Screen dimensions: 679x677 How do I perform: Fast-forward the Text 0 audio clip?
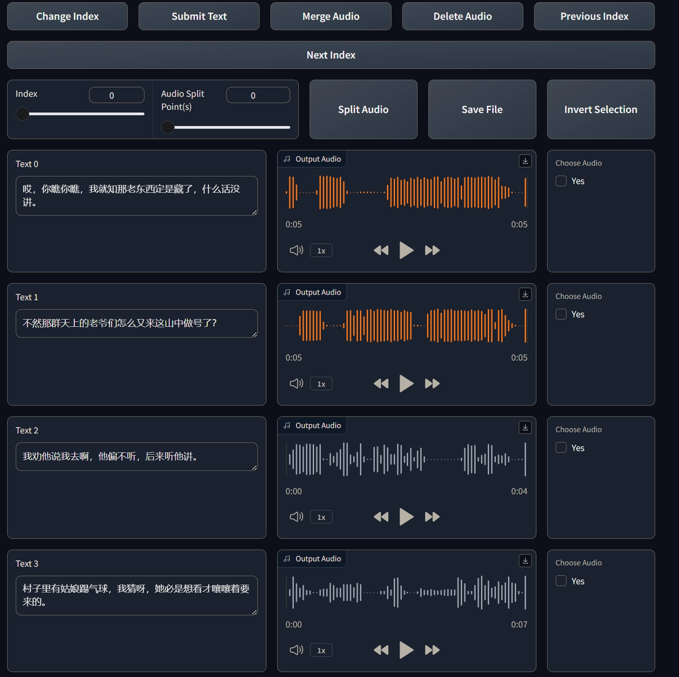tap(432, 250)
